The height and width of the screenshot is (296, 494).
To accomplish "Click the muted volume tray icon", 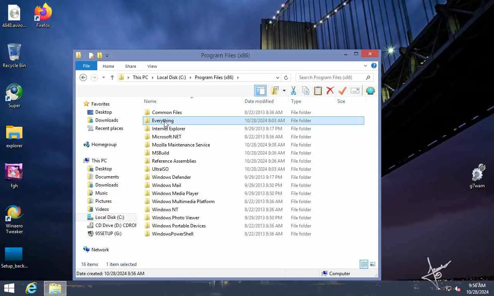I will pyautogui.click(x=458, y=289).
